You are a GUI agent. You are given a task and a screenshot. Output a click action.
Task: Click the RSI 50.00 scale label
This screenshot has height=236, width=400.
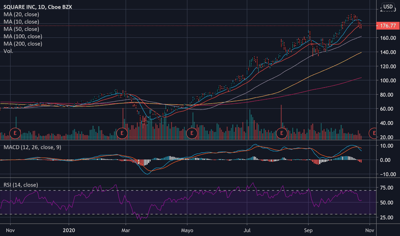pyautogui.click(x=386, y=203)
